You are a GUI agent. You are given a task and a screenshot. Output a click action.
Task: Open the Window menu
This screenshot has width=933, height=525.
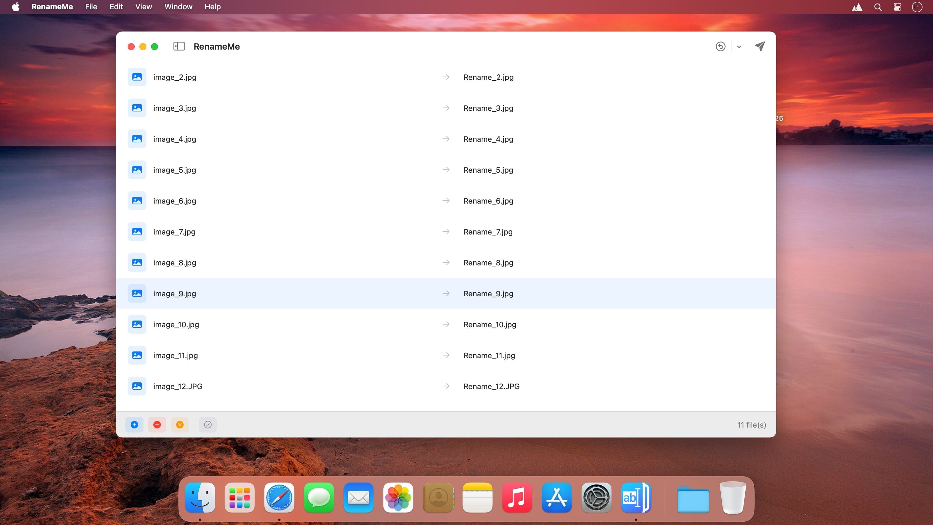[x=178, y=6]
